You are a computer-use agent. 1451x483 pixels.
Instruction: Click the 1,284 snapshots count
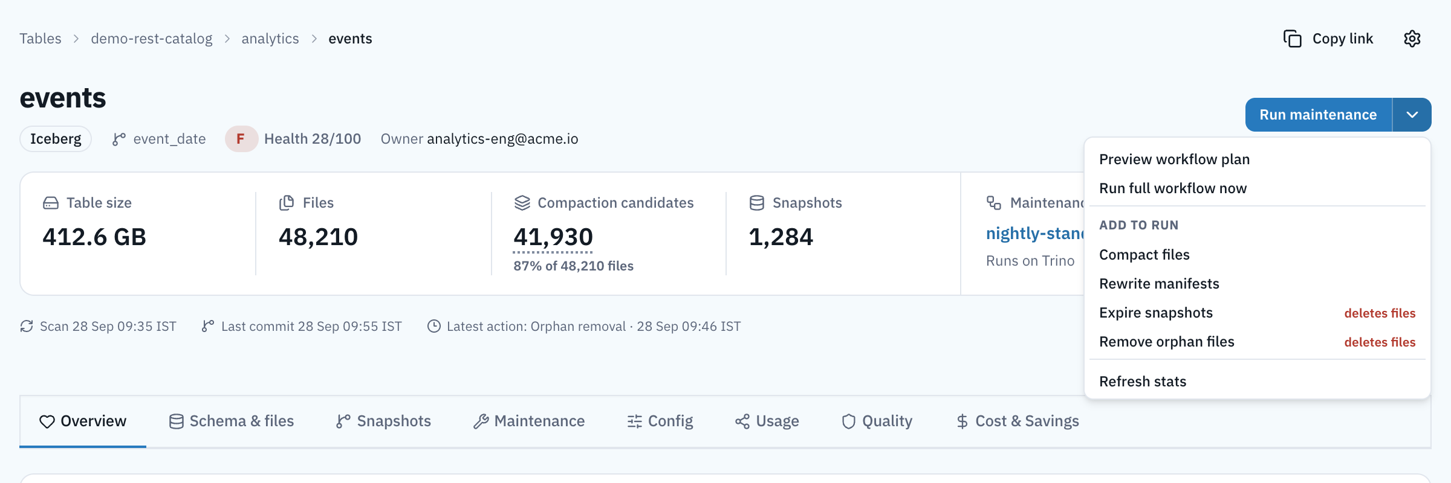coord(781,237)
